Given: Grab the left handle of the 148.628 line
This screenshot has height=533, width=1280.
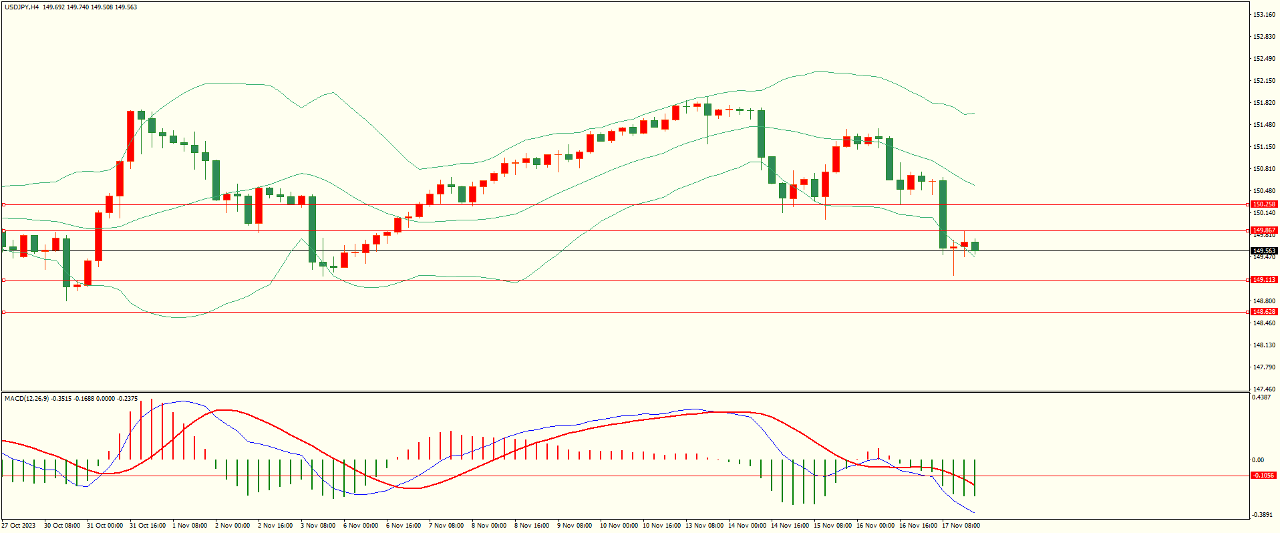Looking at the screenshot, I should [3, 312].
